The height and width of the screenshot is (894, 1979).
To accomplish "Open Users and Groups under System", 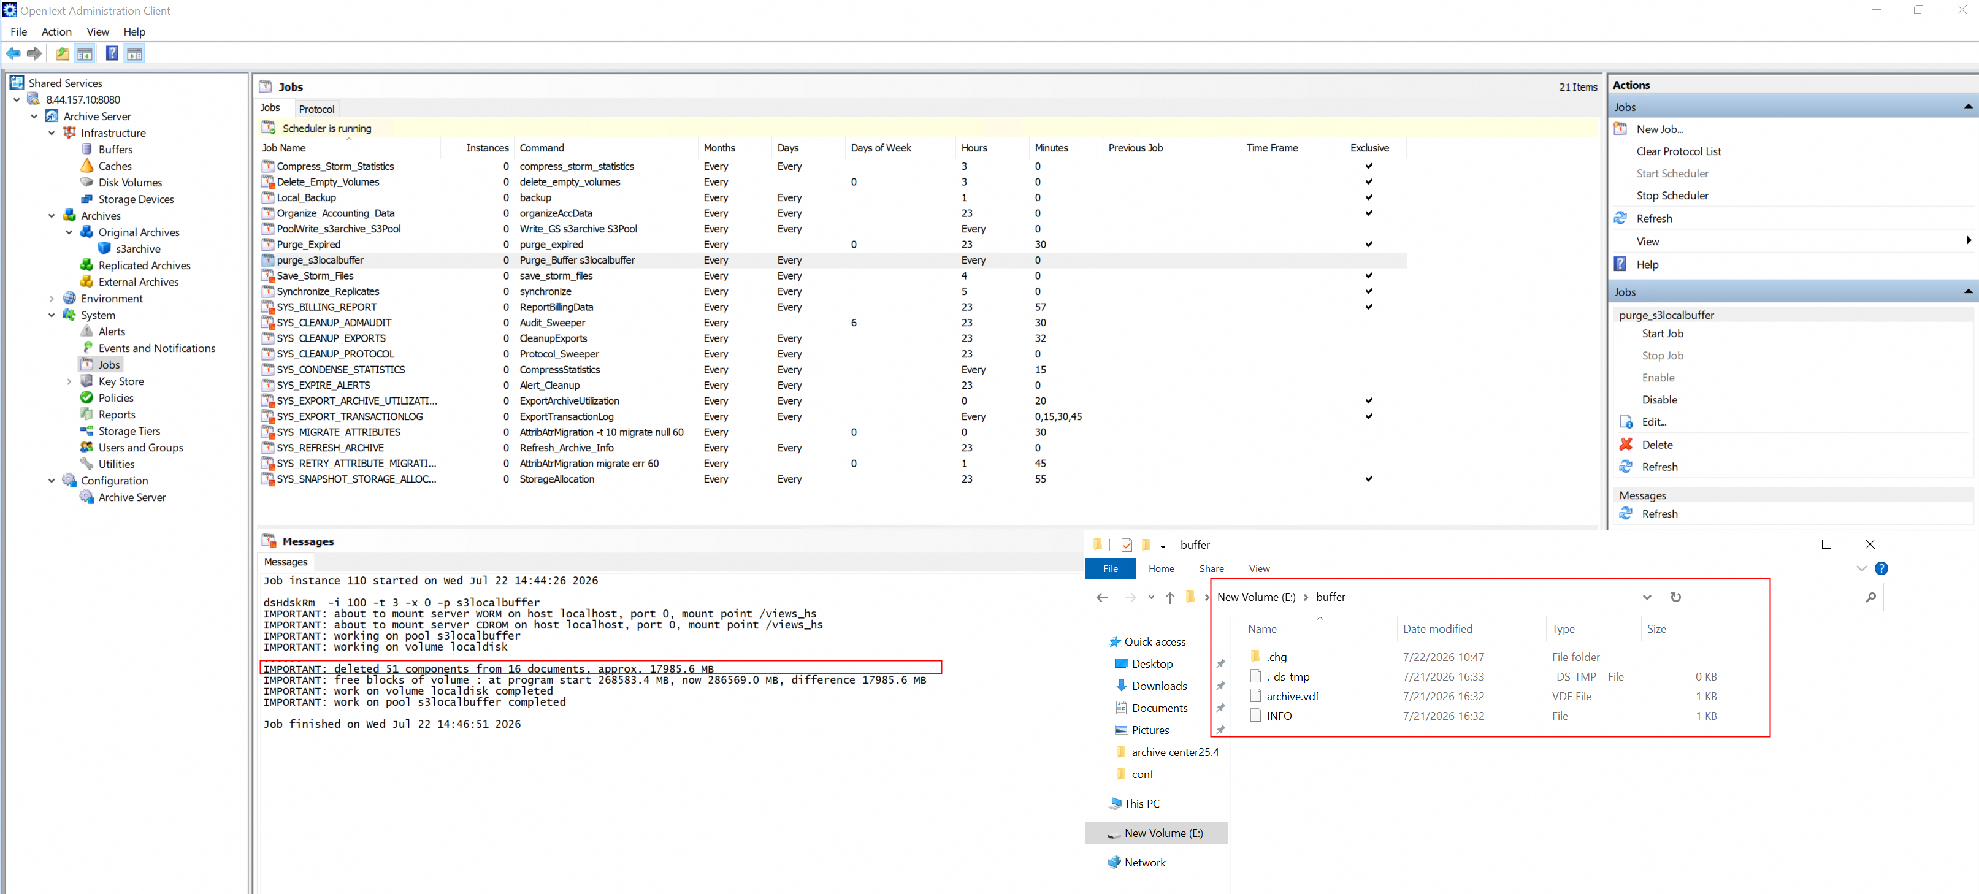I will (140, 448).
